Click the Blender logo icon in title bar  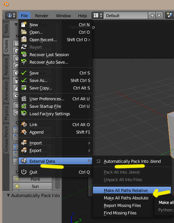coord(6,4)
